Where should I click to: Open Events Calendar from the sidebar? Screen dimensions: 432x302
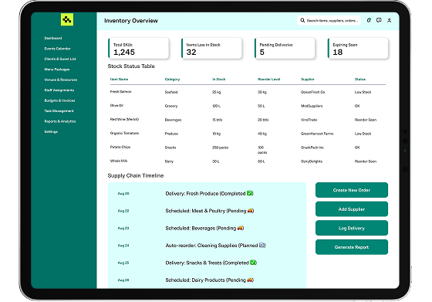58,49
